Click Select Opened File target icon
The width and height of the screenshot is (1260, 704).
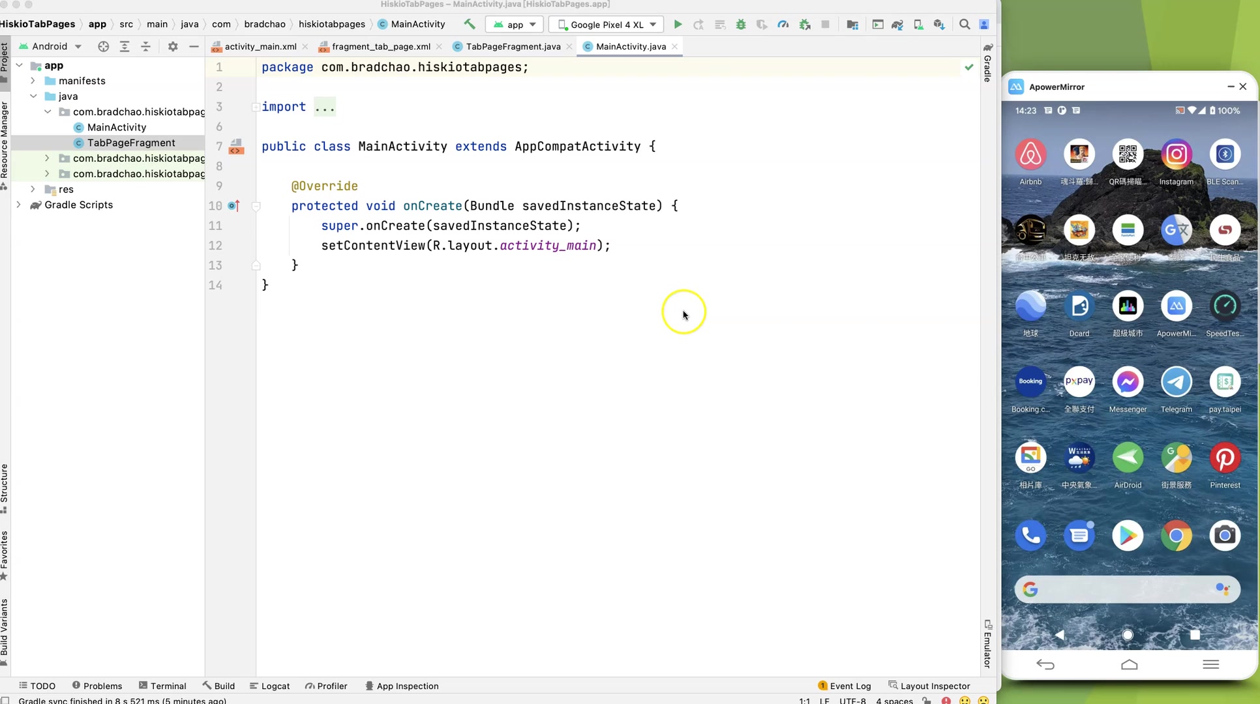pos(103,46)
